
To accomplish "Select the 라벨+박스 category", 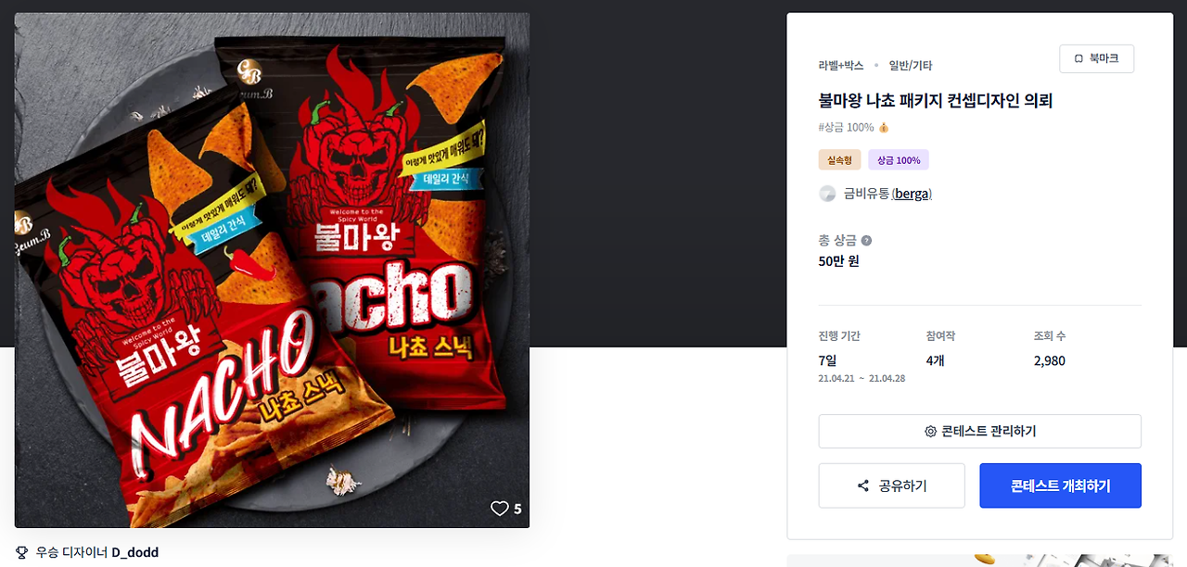I will 840,65.
